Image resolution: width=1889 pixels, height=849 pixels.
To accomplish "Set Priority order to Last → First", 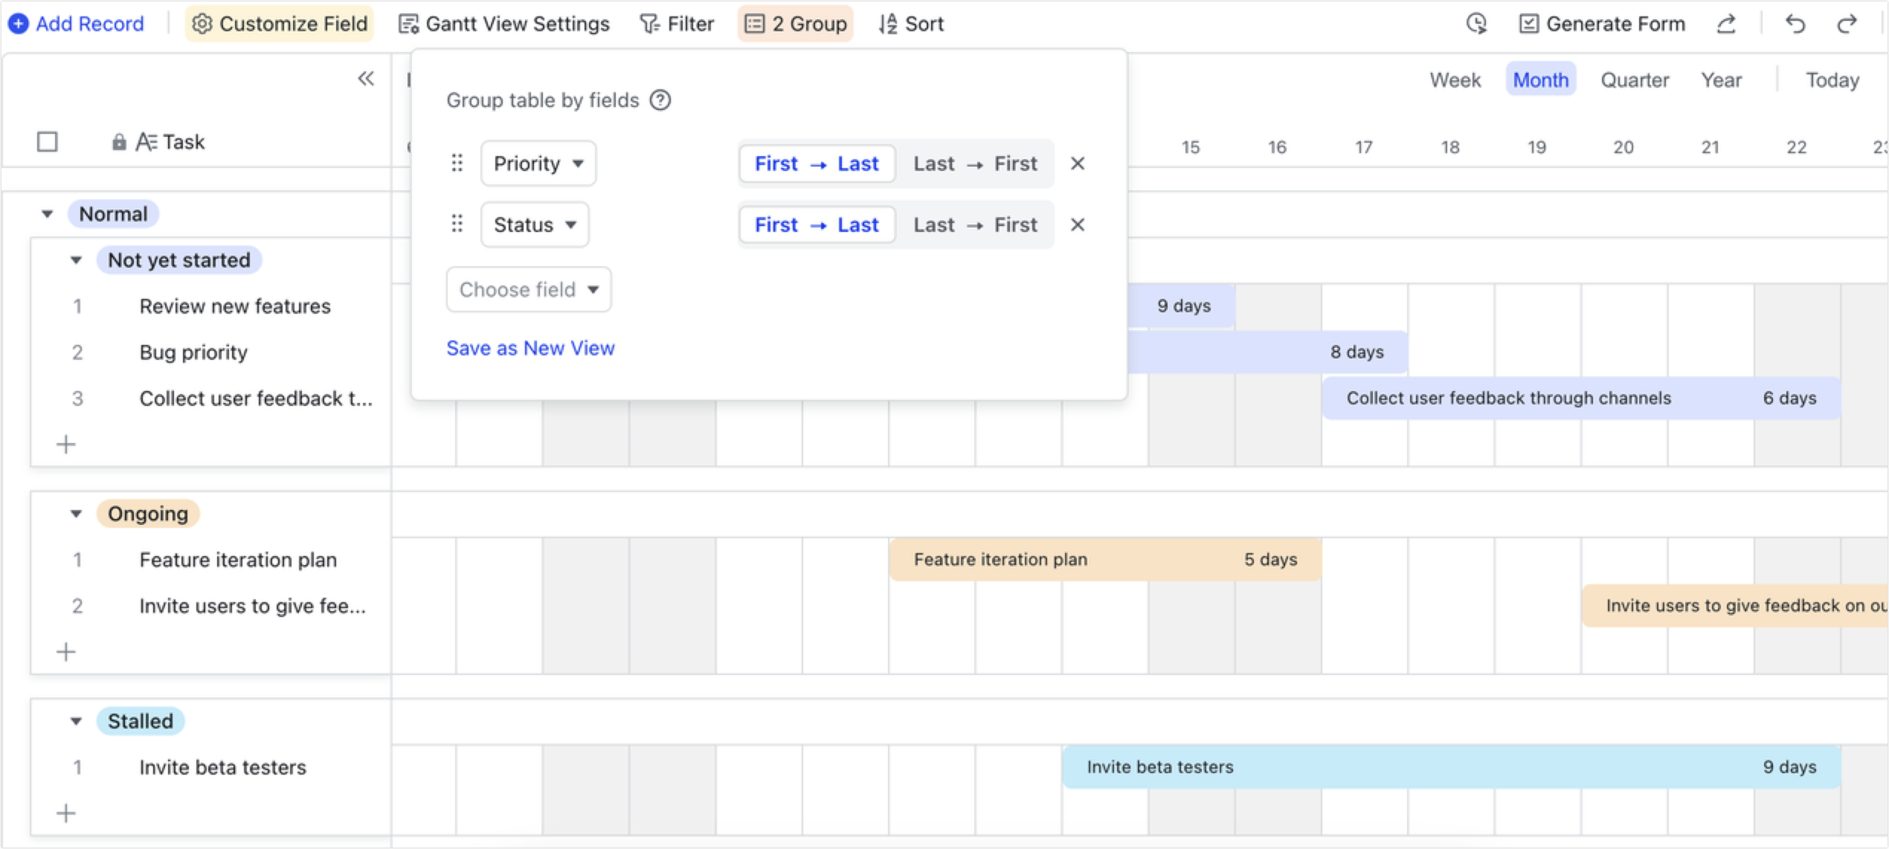I will click(x=975, y=164).
